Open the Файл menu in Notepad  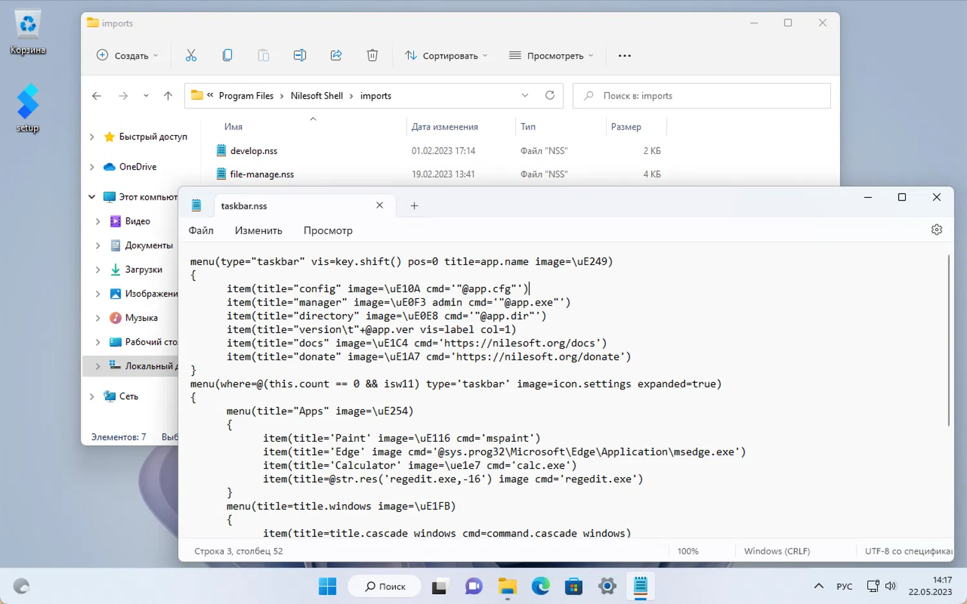(200, 230)
